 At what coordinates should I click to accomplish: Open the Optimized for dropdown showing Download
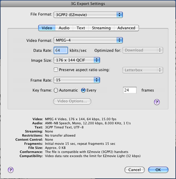point(143,50)
